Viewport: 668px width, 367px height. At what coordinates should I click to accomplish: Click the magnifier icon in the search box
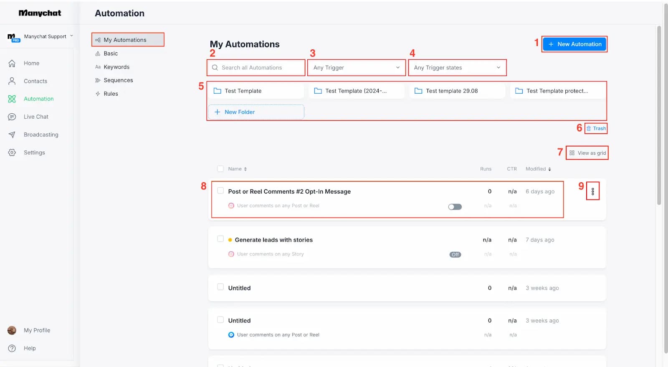point(215,67)
